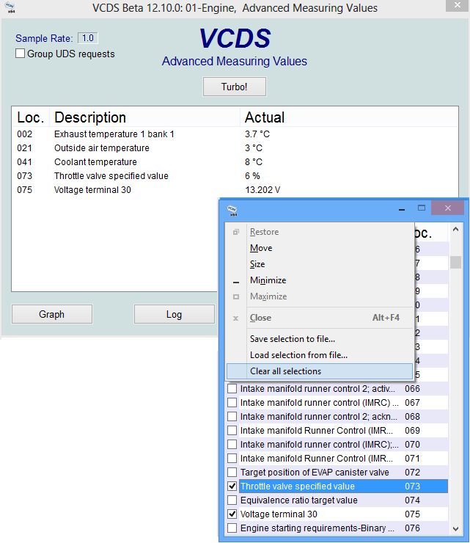470x543 pixels.
Task: Check Engine starting requirements-Binary 076
Action: [232, 528]
